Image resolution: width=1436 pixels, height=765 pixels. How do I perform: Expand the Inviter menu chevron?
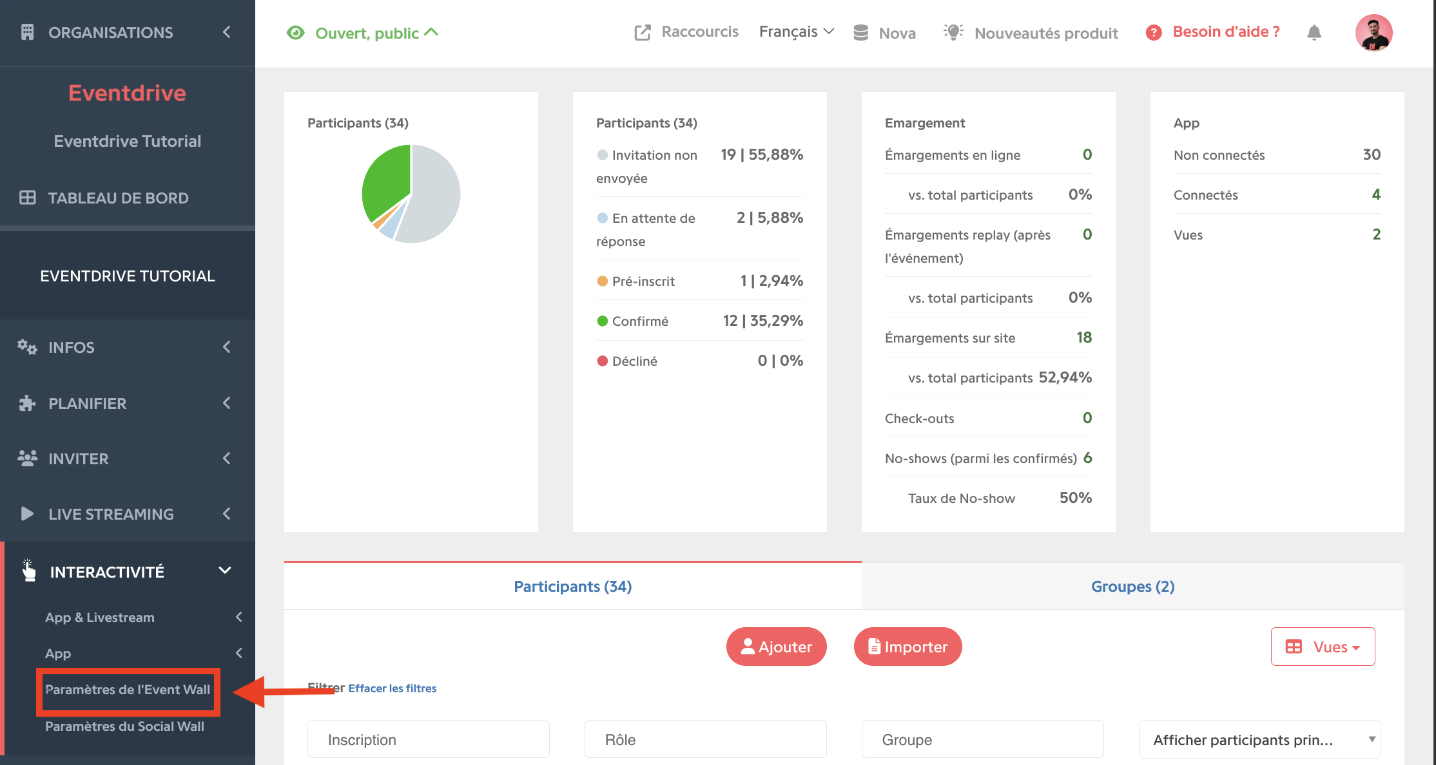pos(227,458)
